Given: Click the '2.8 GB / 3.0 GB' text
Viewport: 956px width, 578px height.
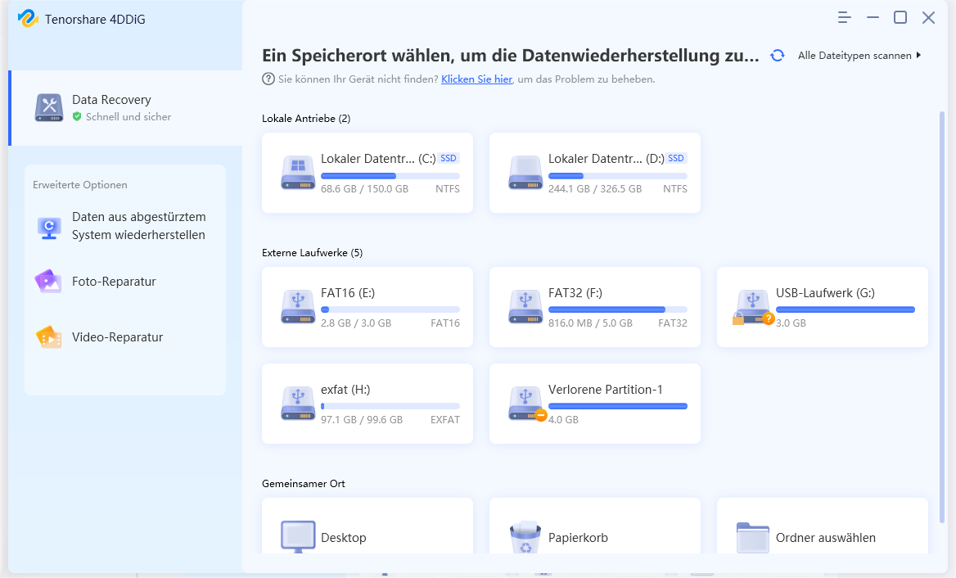Looking at the screenshot, I should pos(356,323).
